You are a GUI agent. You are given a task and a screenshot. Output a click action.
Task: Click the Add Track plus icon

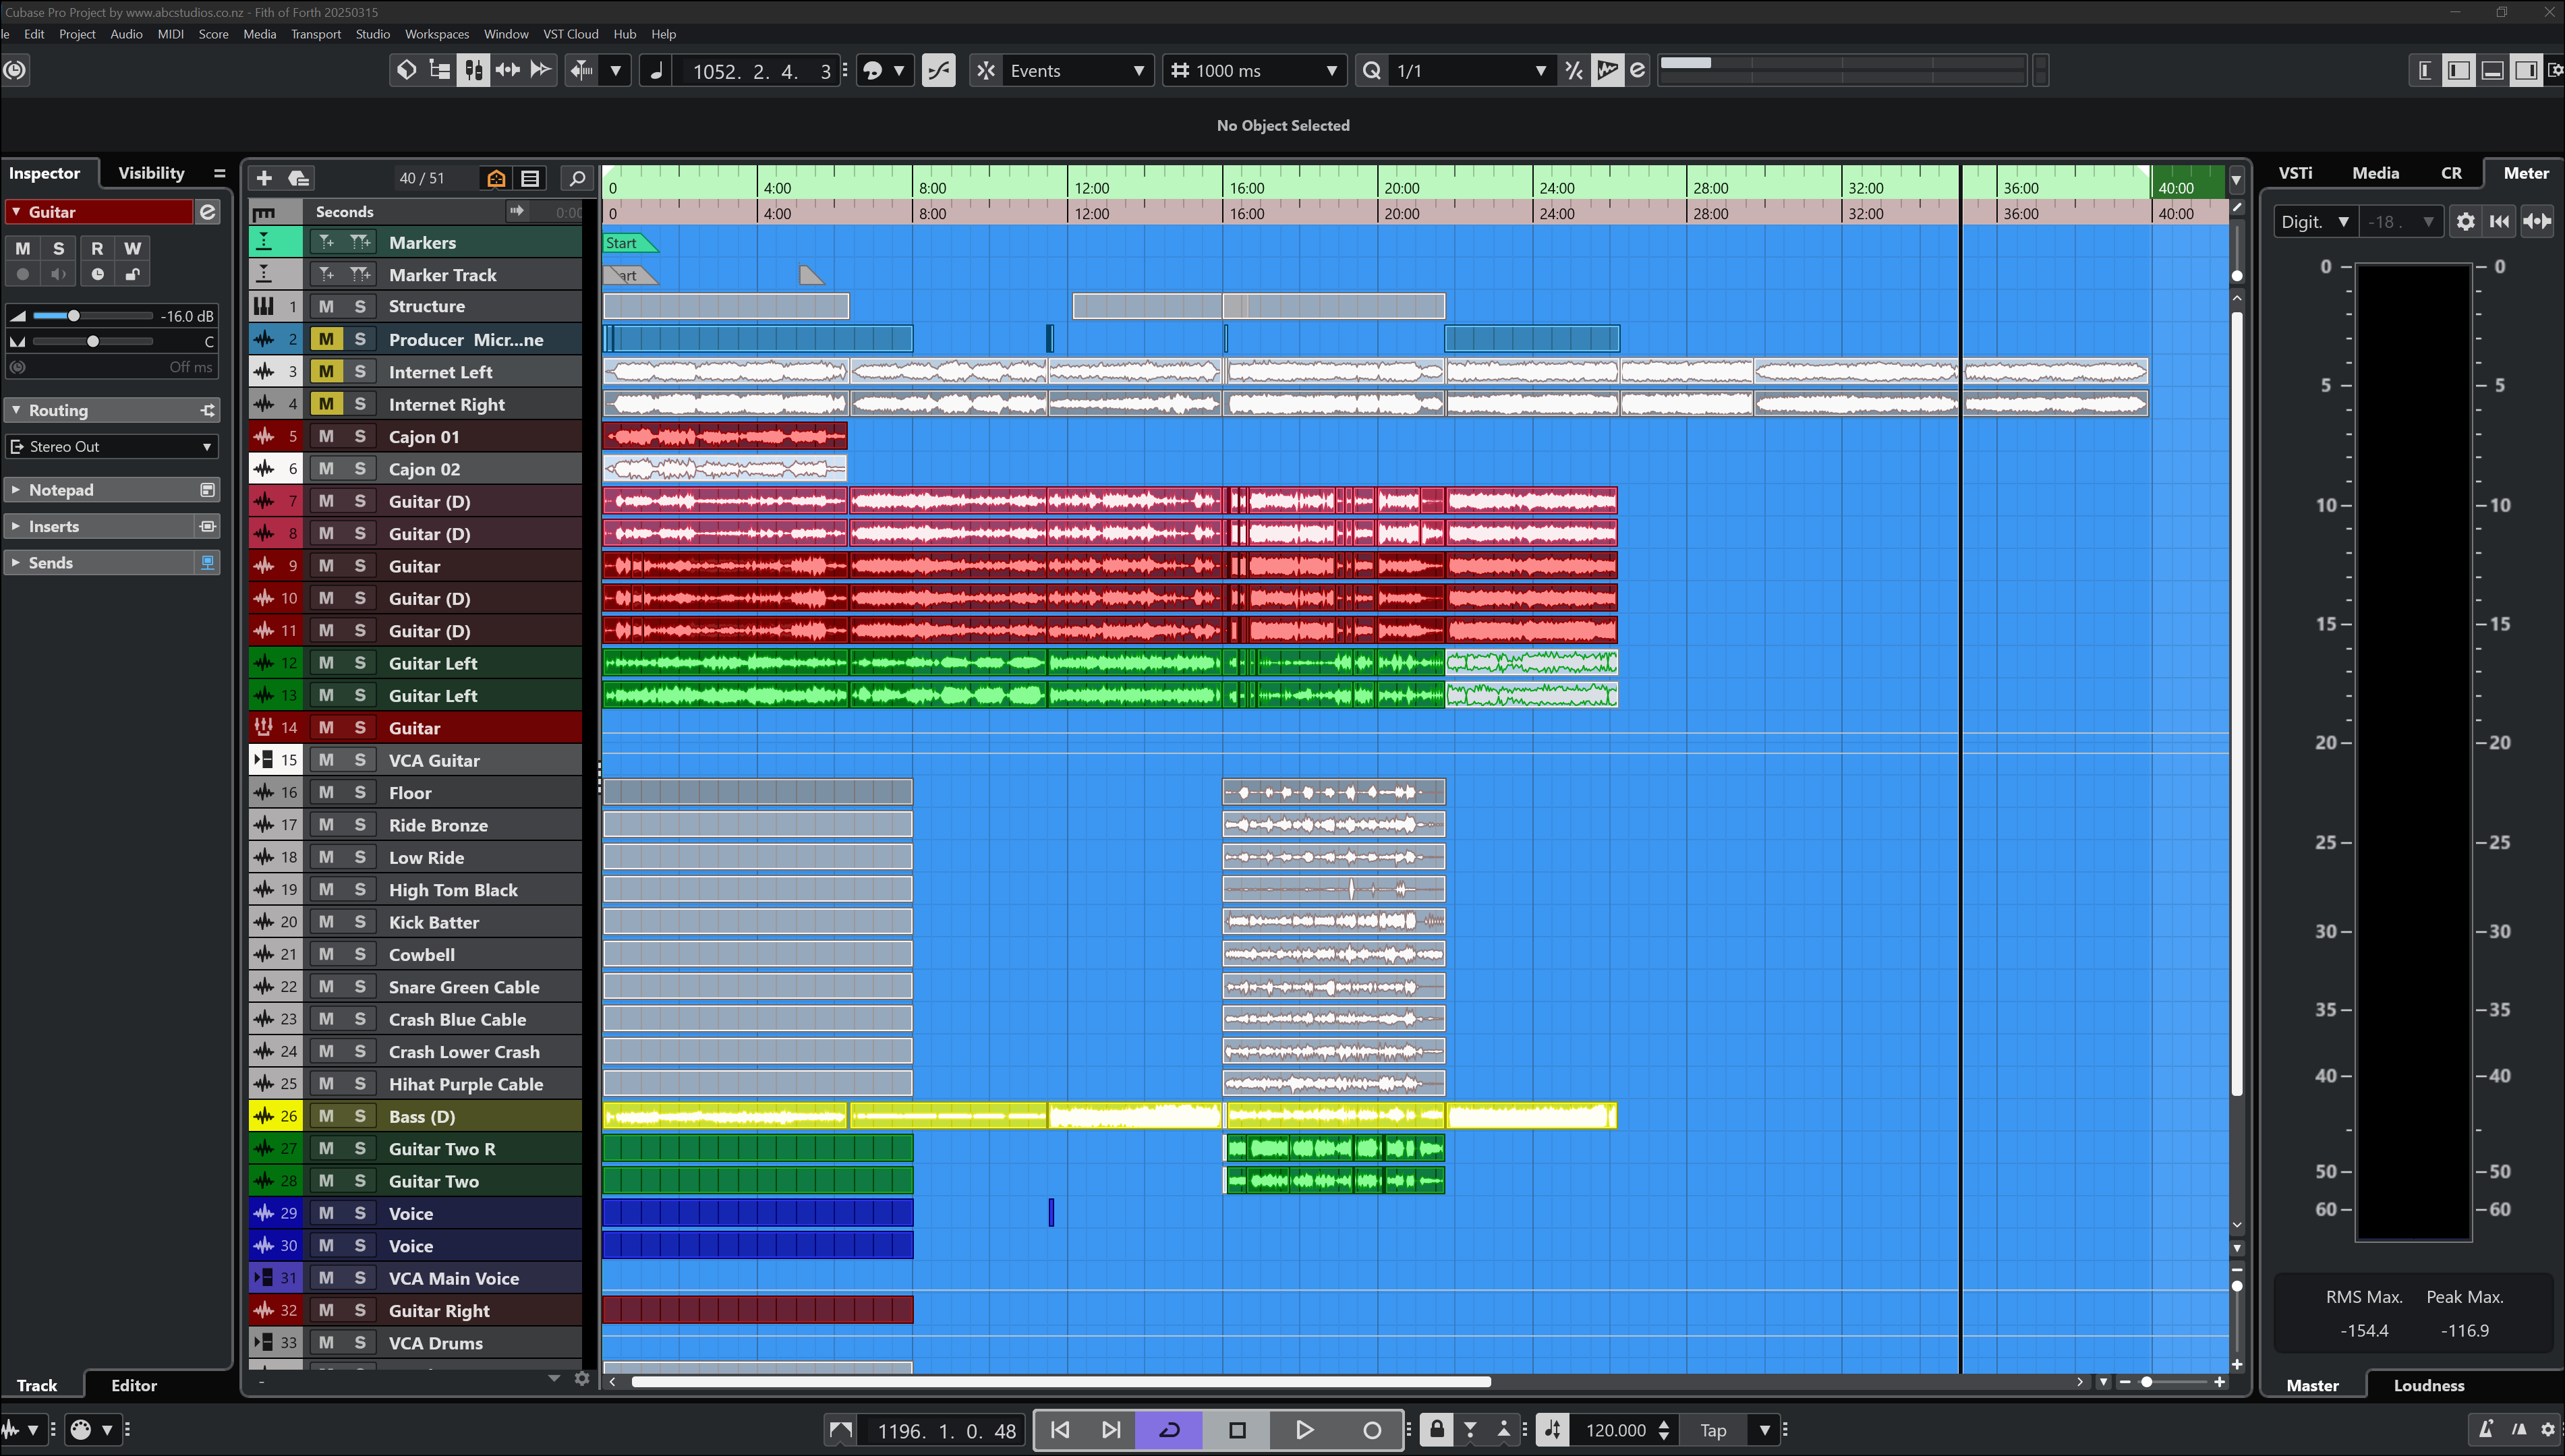264,178
